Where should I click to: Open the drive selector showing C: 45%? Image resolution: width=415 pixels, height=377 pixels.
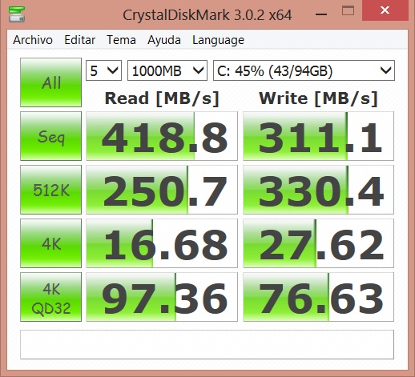point(304,70)
